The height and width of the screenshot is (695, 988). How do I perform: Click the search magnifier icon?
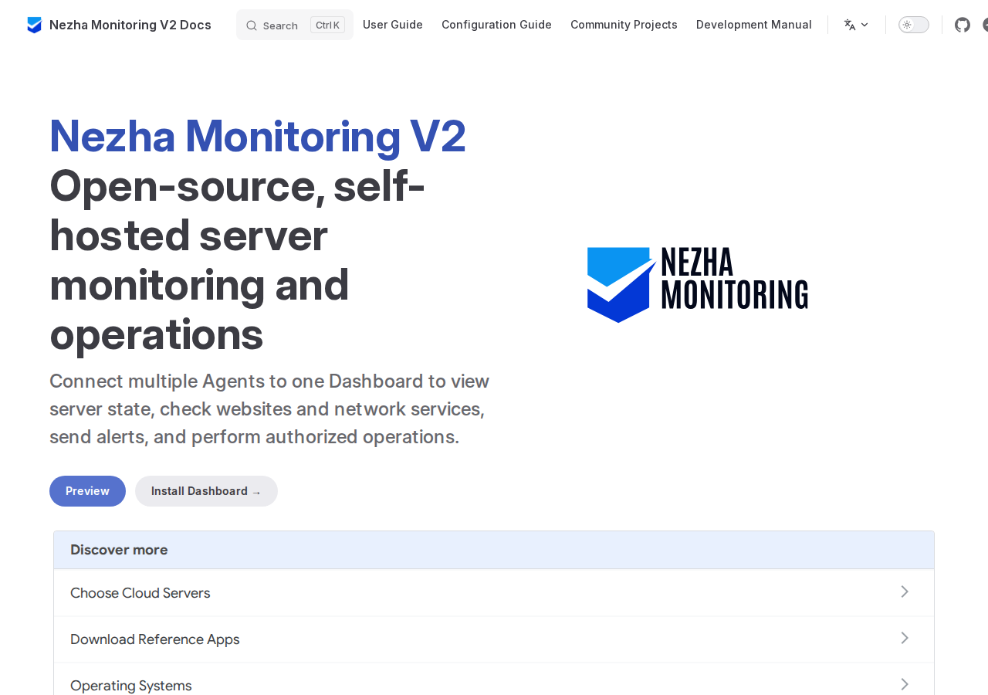pyautogui.click(x=252, y=25)
